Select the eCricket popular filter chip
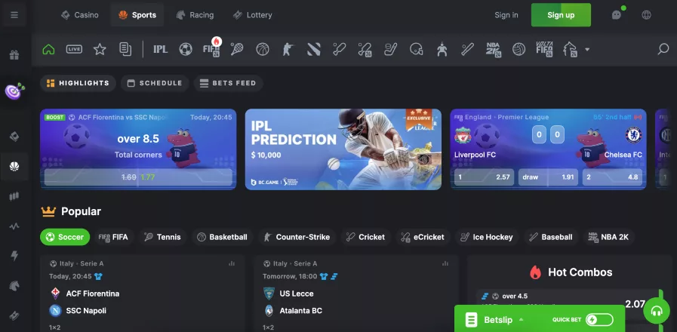Screen dimensions: 677x332 [x=423, y=237]
